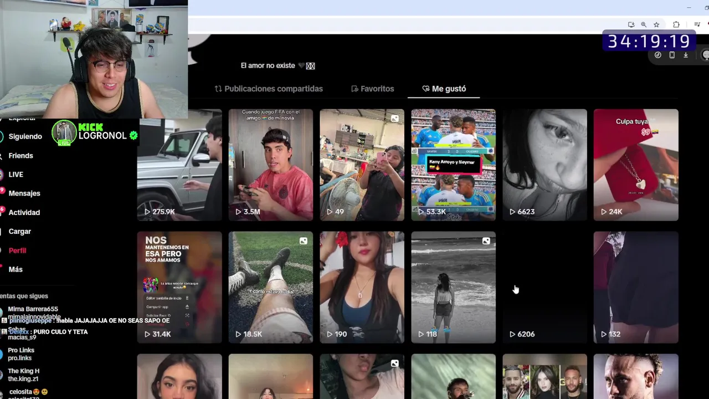Click the download icon under timer
The width and height of the screenshot is (709, 399).
686,55
